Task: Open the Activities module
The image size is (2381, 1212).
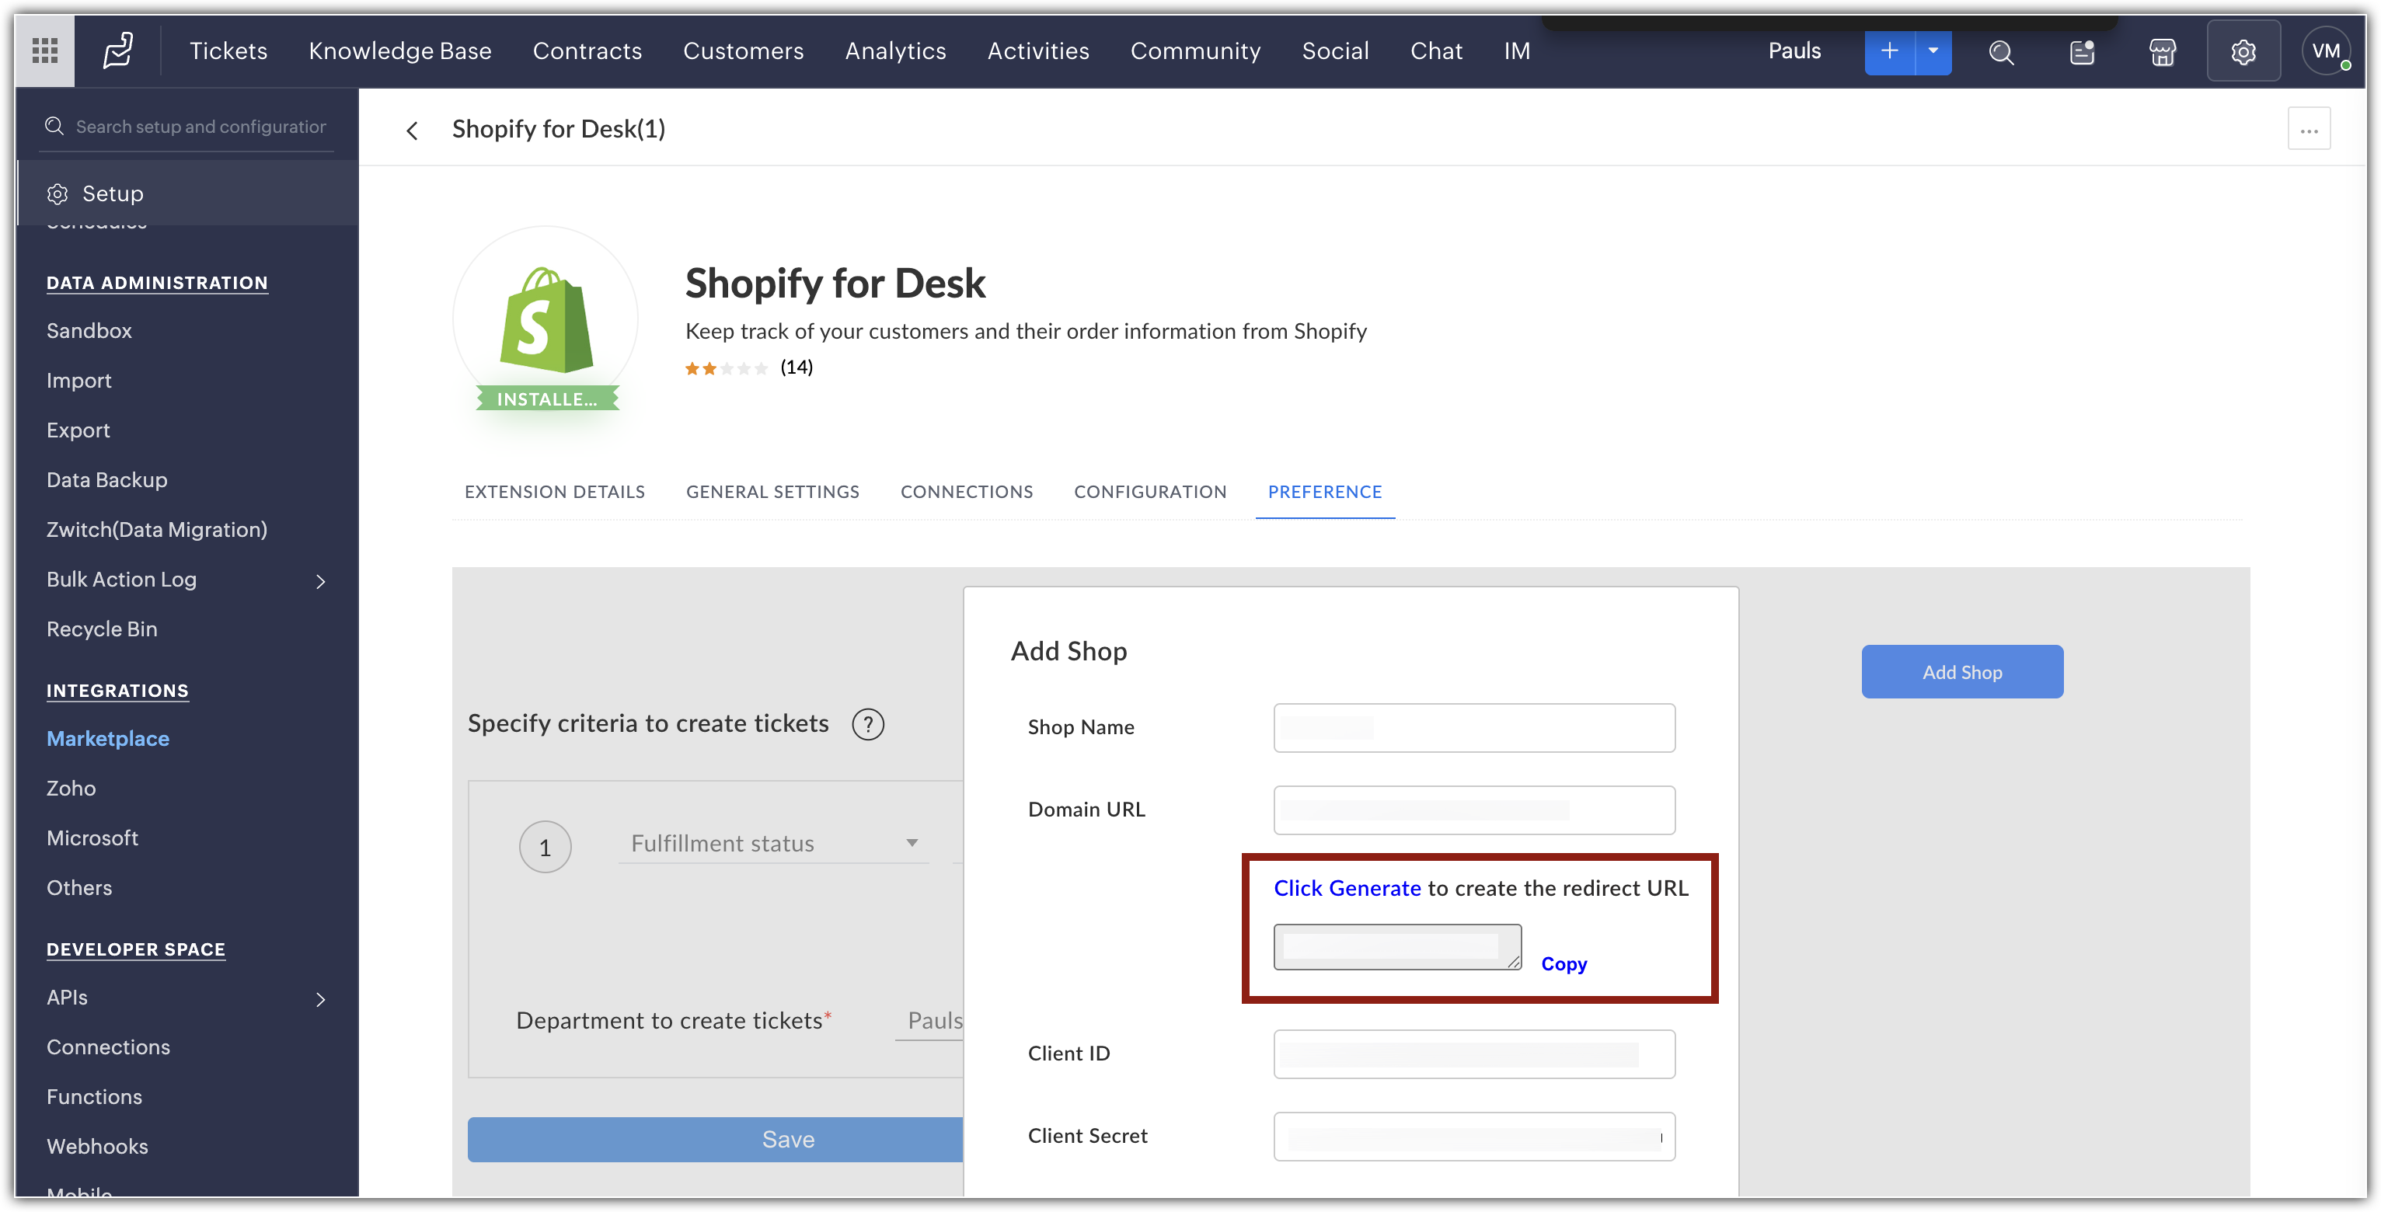Action: click(1038, 50)
